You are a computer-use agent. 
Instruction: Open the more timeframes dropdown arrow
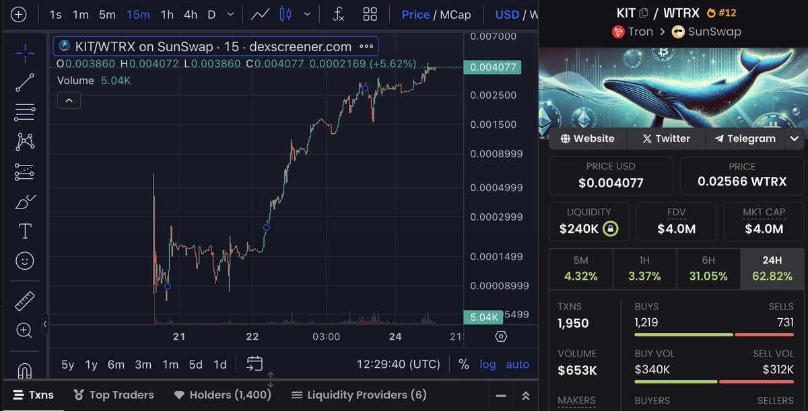tap(232, 14)
